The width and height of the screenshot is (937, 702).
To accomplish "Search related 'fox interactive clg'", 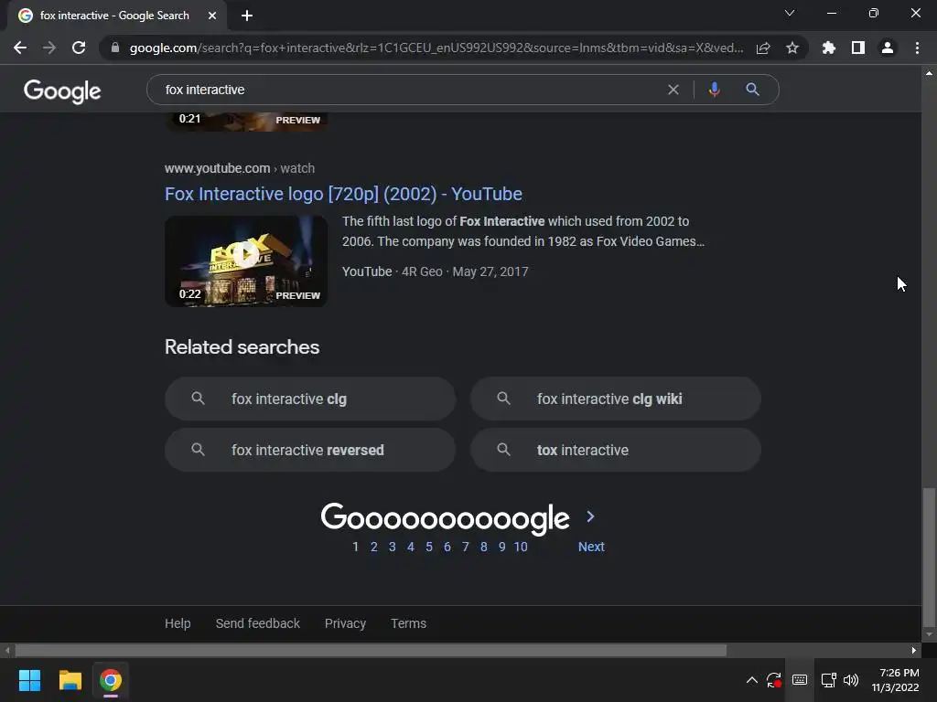I will [x=310, y=399].
